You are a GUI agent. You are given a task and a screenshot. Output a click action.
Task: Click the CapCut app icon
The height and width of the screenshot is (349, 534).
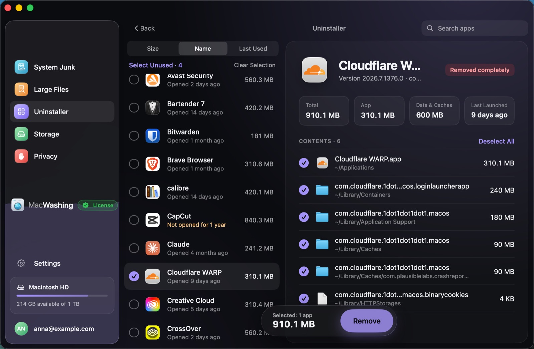point(153,220)
